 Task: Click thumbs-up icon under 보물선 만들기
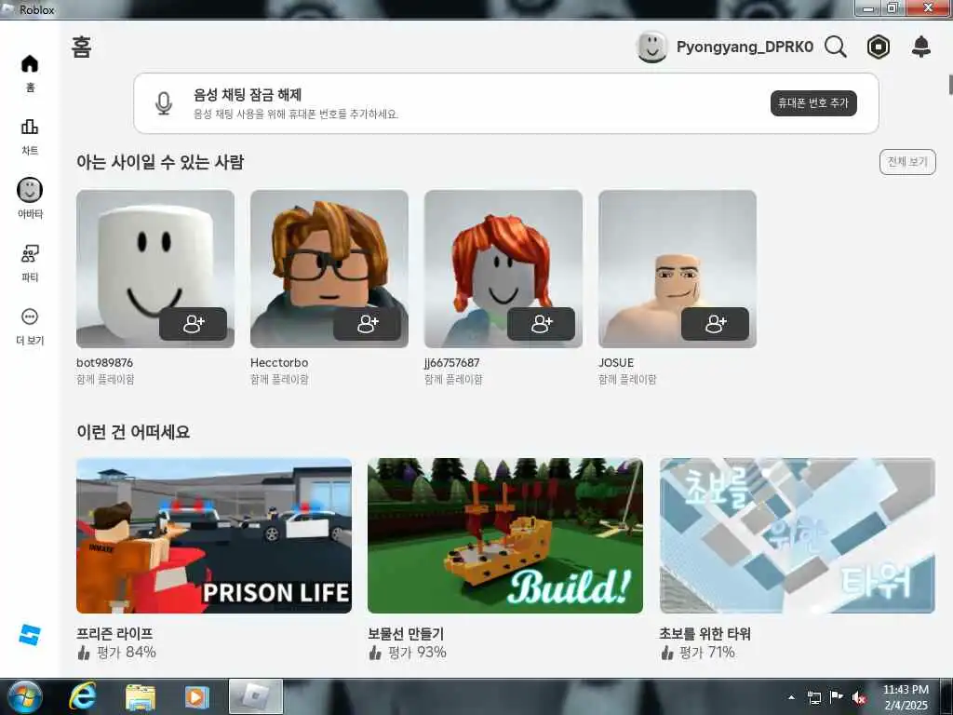[x=375, y=653]
